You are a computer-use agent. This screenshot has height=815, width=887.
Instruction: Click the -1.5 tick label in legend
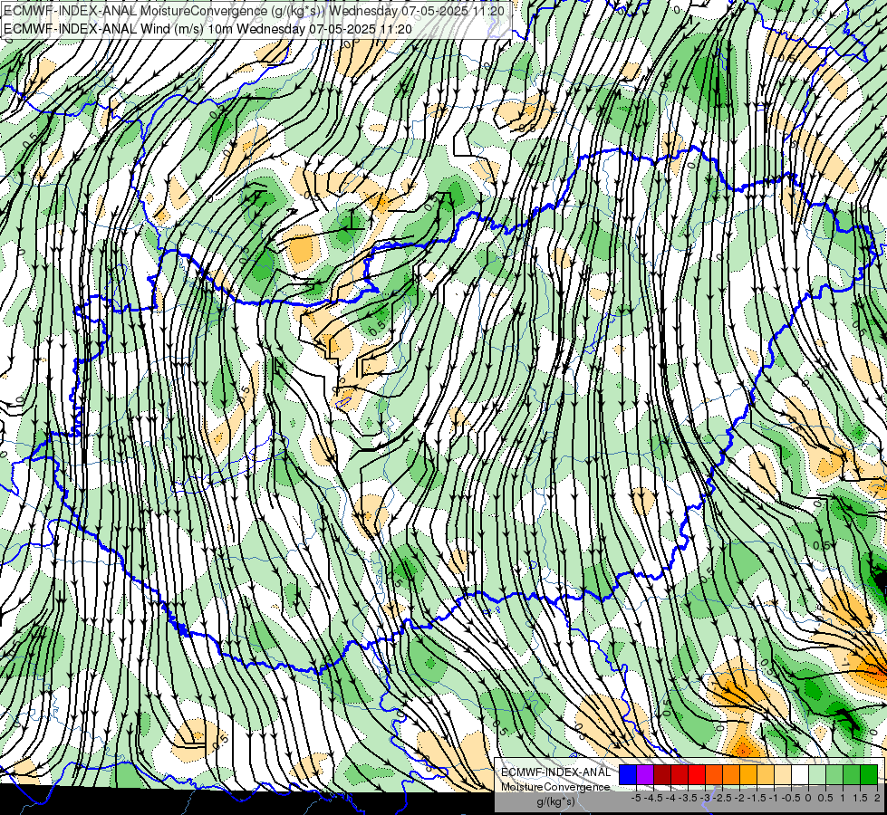[757, 798]
